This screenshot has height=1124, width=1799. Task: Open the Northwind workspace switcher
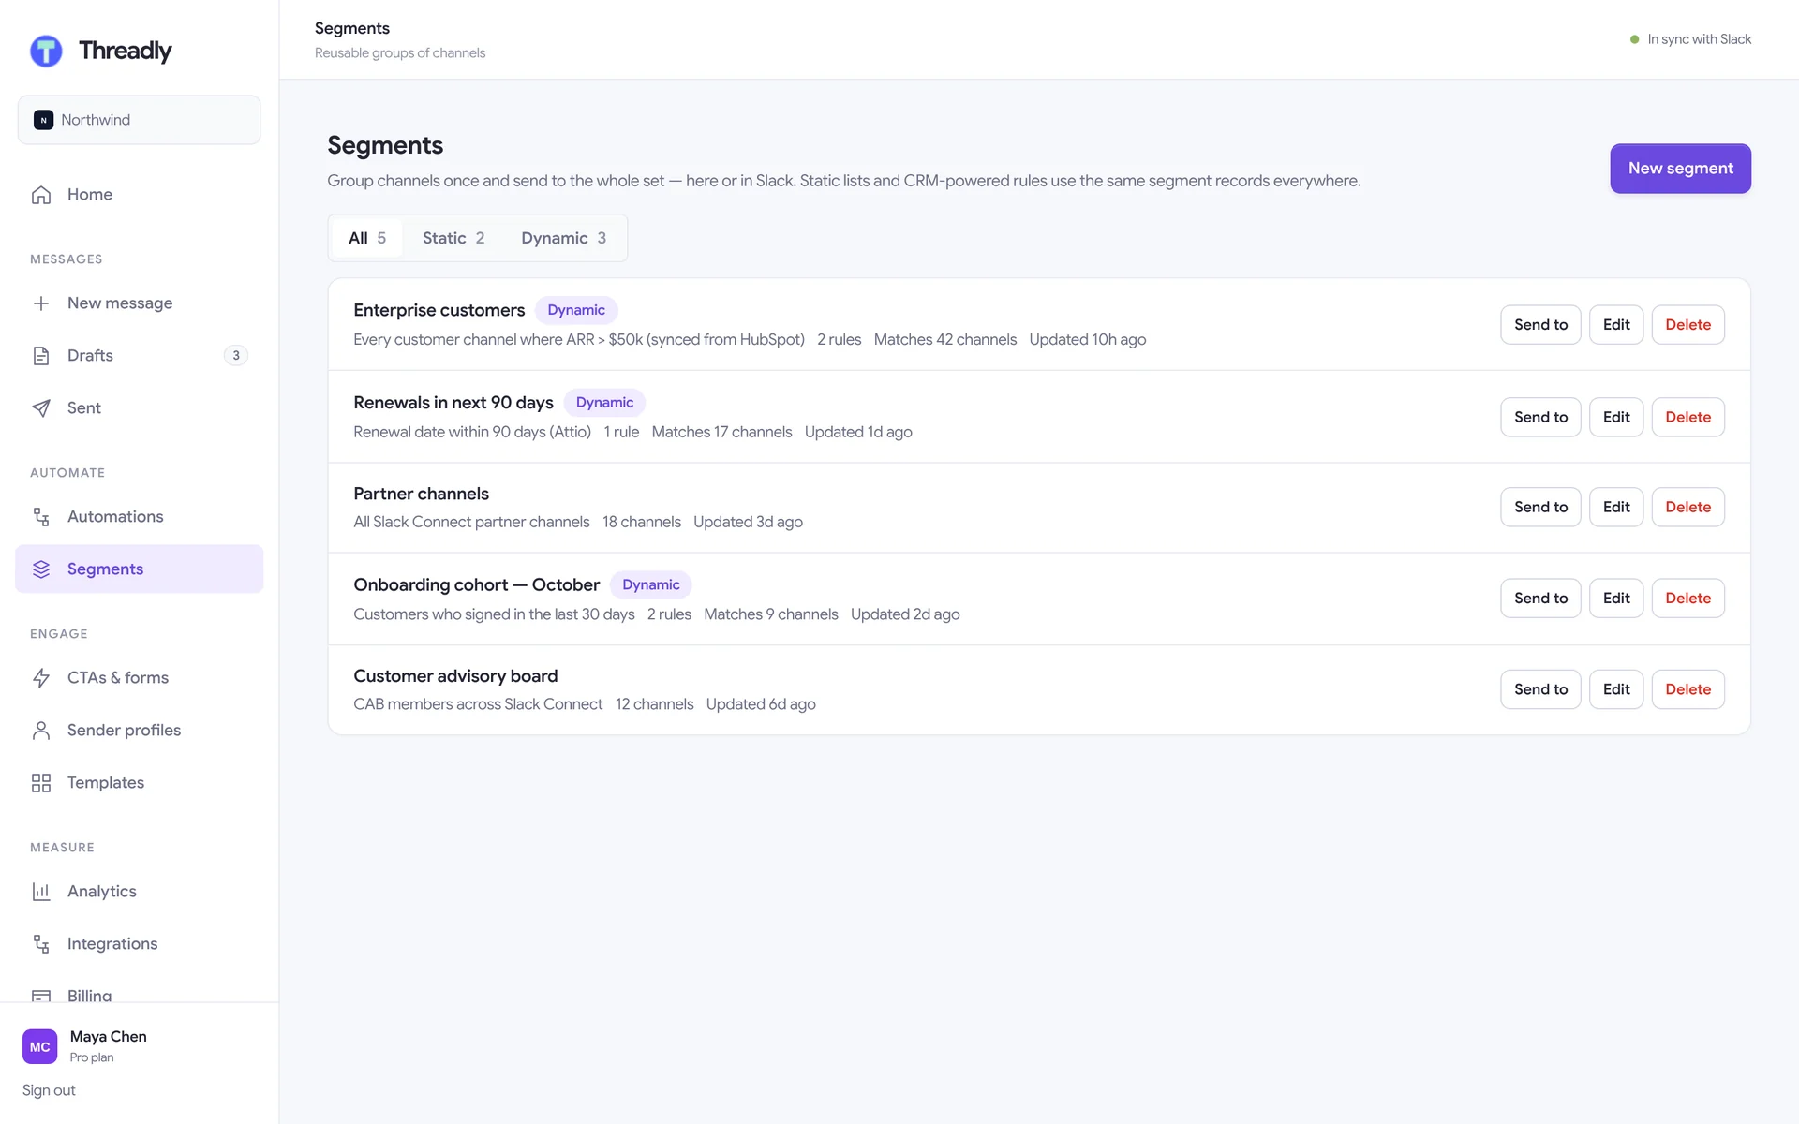pos(140,120)
